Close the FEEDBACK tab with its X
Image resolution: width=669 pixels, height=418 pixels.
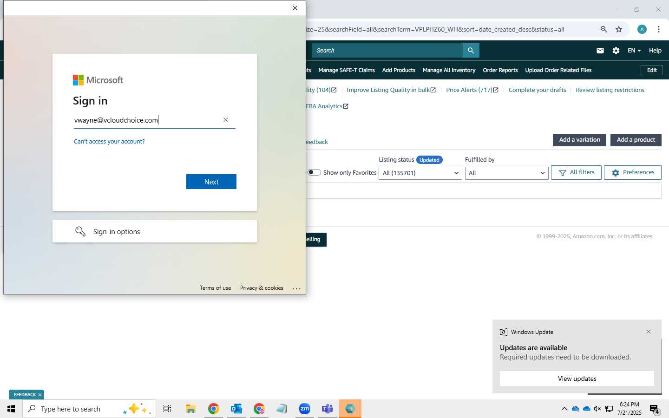(40, 395)
